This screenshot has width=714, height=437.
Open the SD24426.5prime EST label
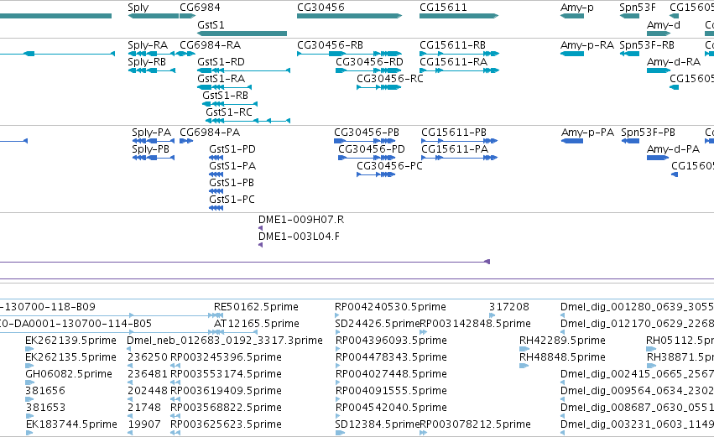[x=378, y=324]
